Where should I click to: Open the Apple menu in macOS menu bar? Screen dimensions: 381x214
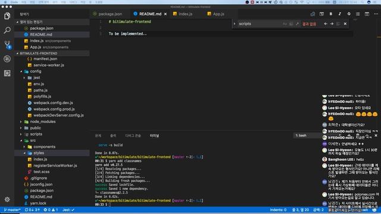click(x=5, y=2)
